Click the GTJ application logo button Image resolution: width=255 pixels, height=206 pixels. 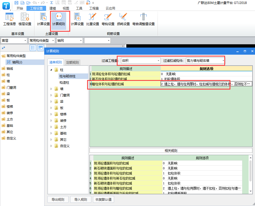click(6, 6)
